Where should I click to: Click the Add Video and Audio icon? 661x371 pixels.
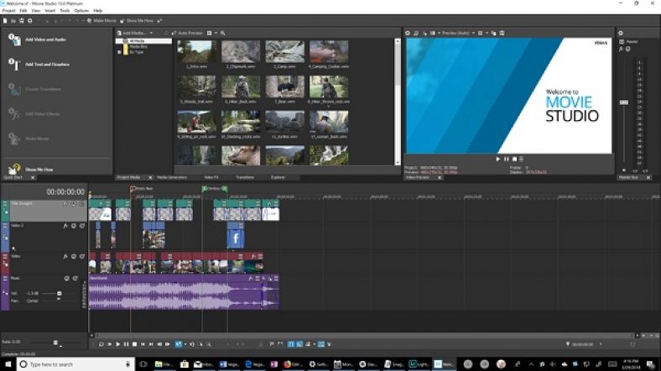pos(14,39)
